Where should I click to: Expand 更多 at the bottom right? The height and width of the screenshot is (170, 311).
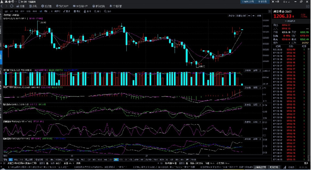click(306, 163)
